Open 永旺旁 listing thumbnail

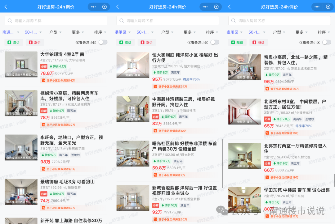[21, 147]
